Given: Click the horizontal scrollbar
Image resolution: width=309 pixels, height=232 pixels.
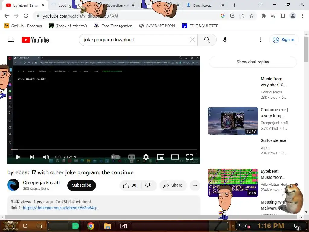Looking at the screenshot, I should pyautogui.click(x=151, y=217).
